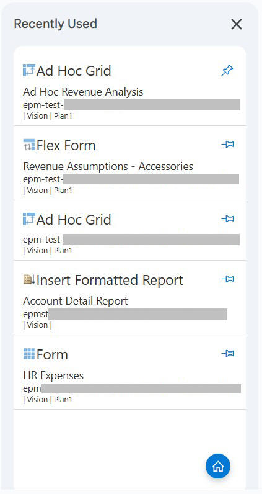Pin the Account Detail Report entry
The width and height of the screenshot is (262, 494).
tap(227, 279)
